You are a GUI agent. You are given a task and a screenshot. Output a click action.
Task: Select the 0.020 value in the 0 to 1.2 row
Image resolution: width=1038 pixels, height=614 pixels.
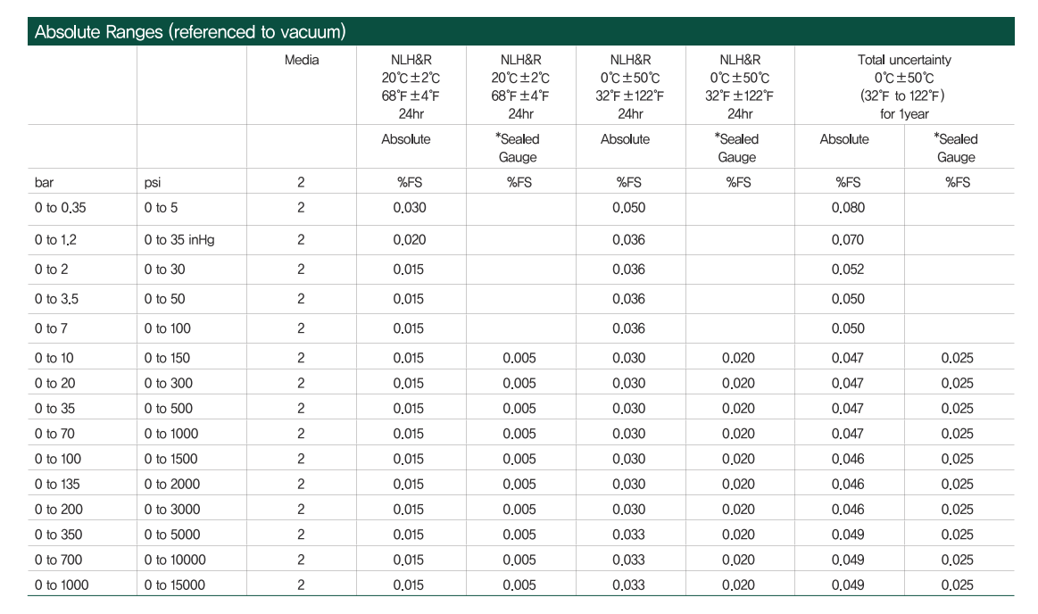410,240
